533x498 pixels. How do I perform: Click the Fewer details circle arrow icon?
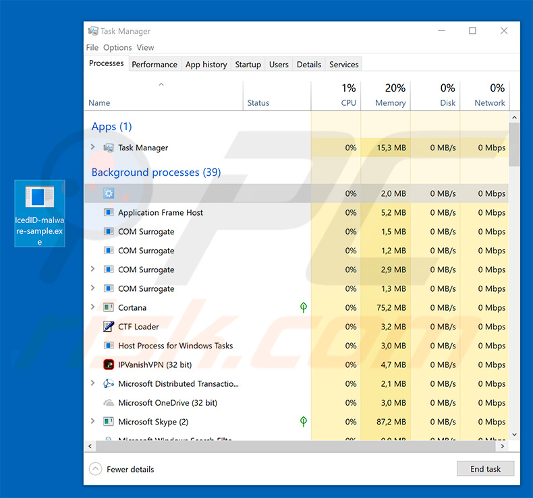coord(96,469)
